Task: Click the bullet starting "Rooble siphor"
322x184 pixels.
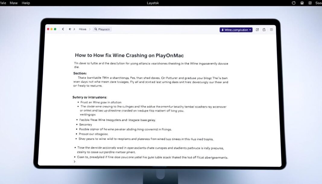Action: click(125, 129)
